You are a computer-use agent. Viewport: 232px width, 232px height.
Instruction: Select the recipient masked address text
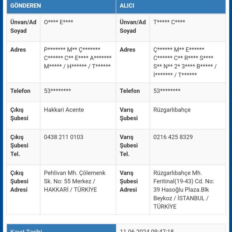point(185,62)
